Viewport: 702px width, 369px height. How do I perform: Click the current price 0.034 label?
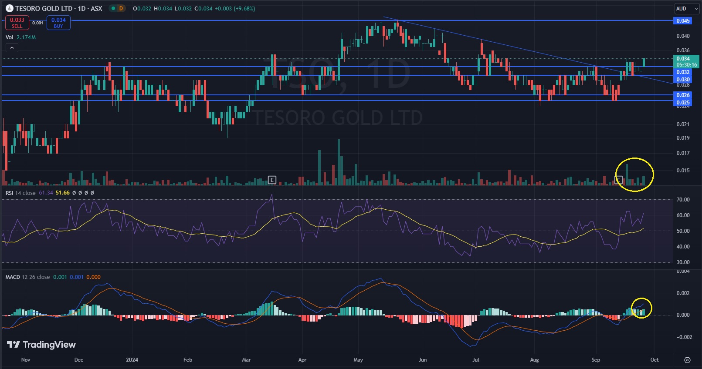(686, 61)
